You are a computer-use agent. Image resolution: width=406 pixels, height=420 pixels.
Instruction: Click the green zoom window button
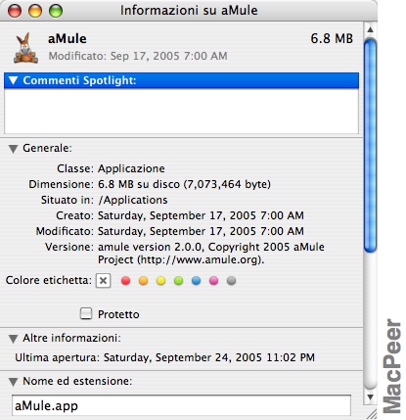click(56, 11)
